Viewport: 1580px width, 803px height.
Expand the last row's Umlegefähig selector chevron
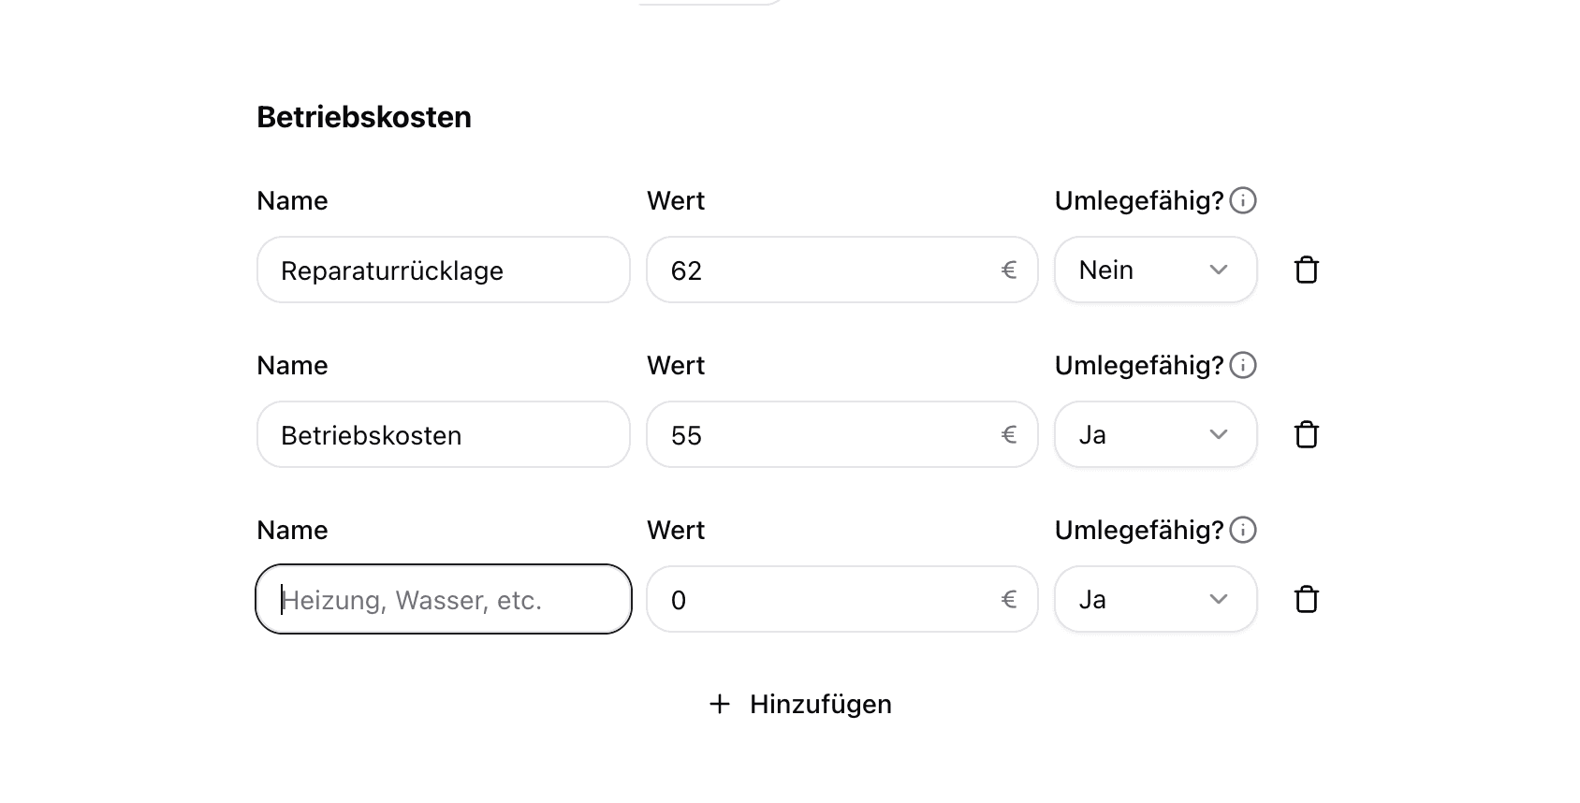pos(1218,599)
